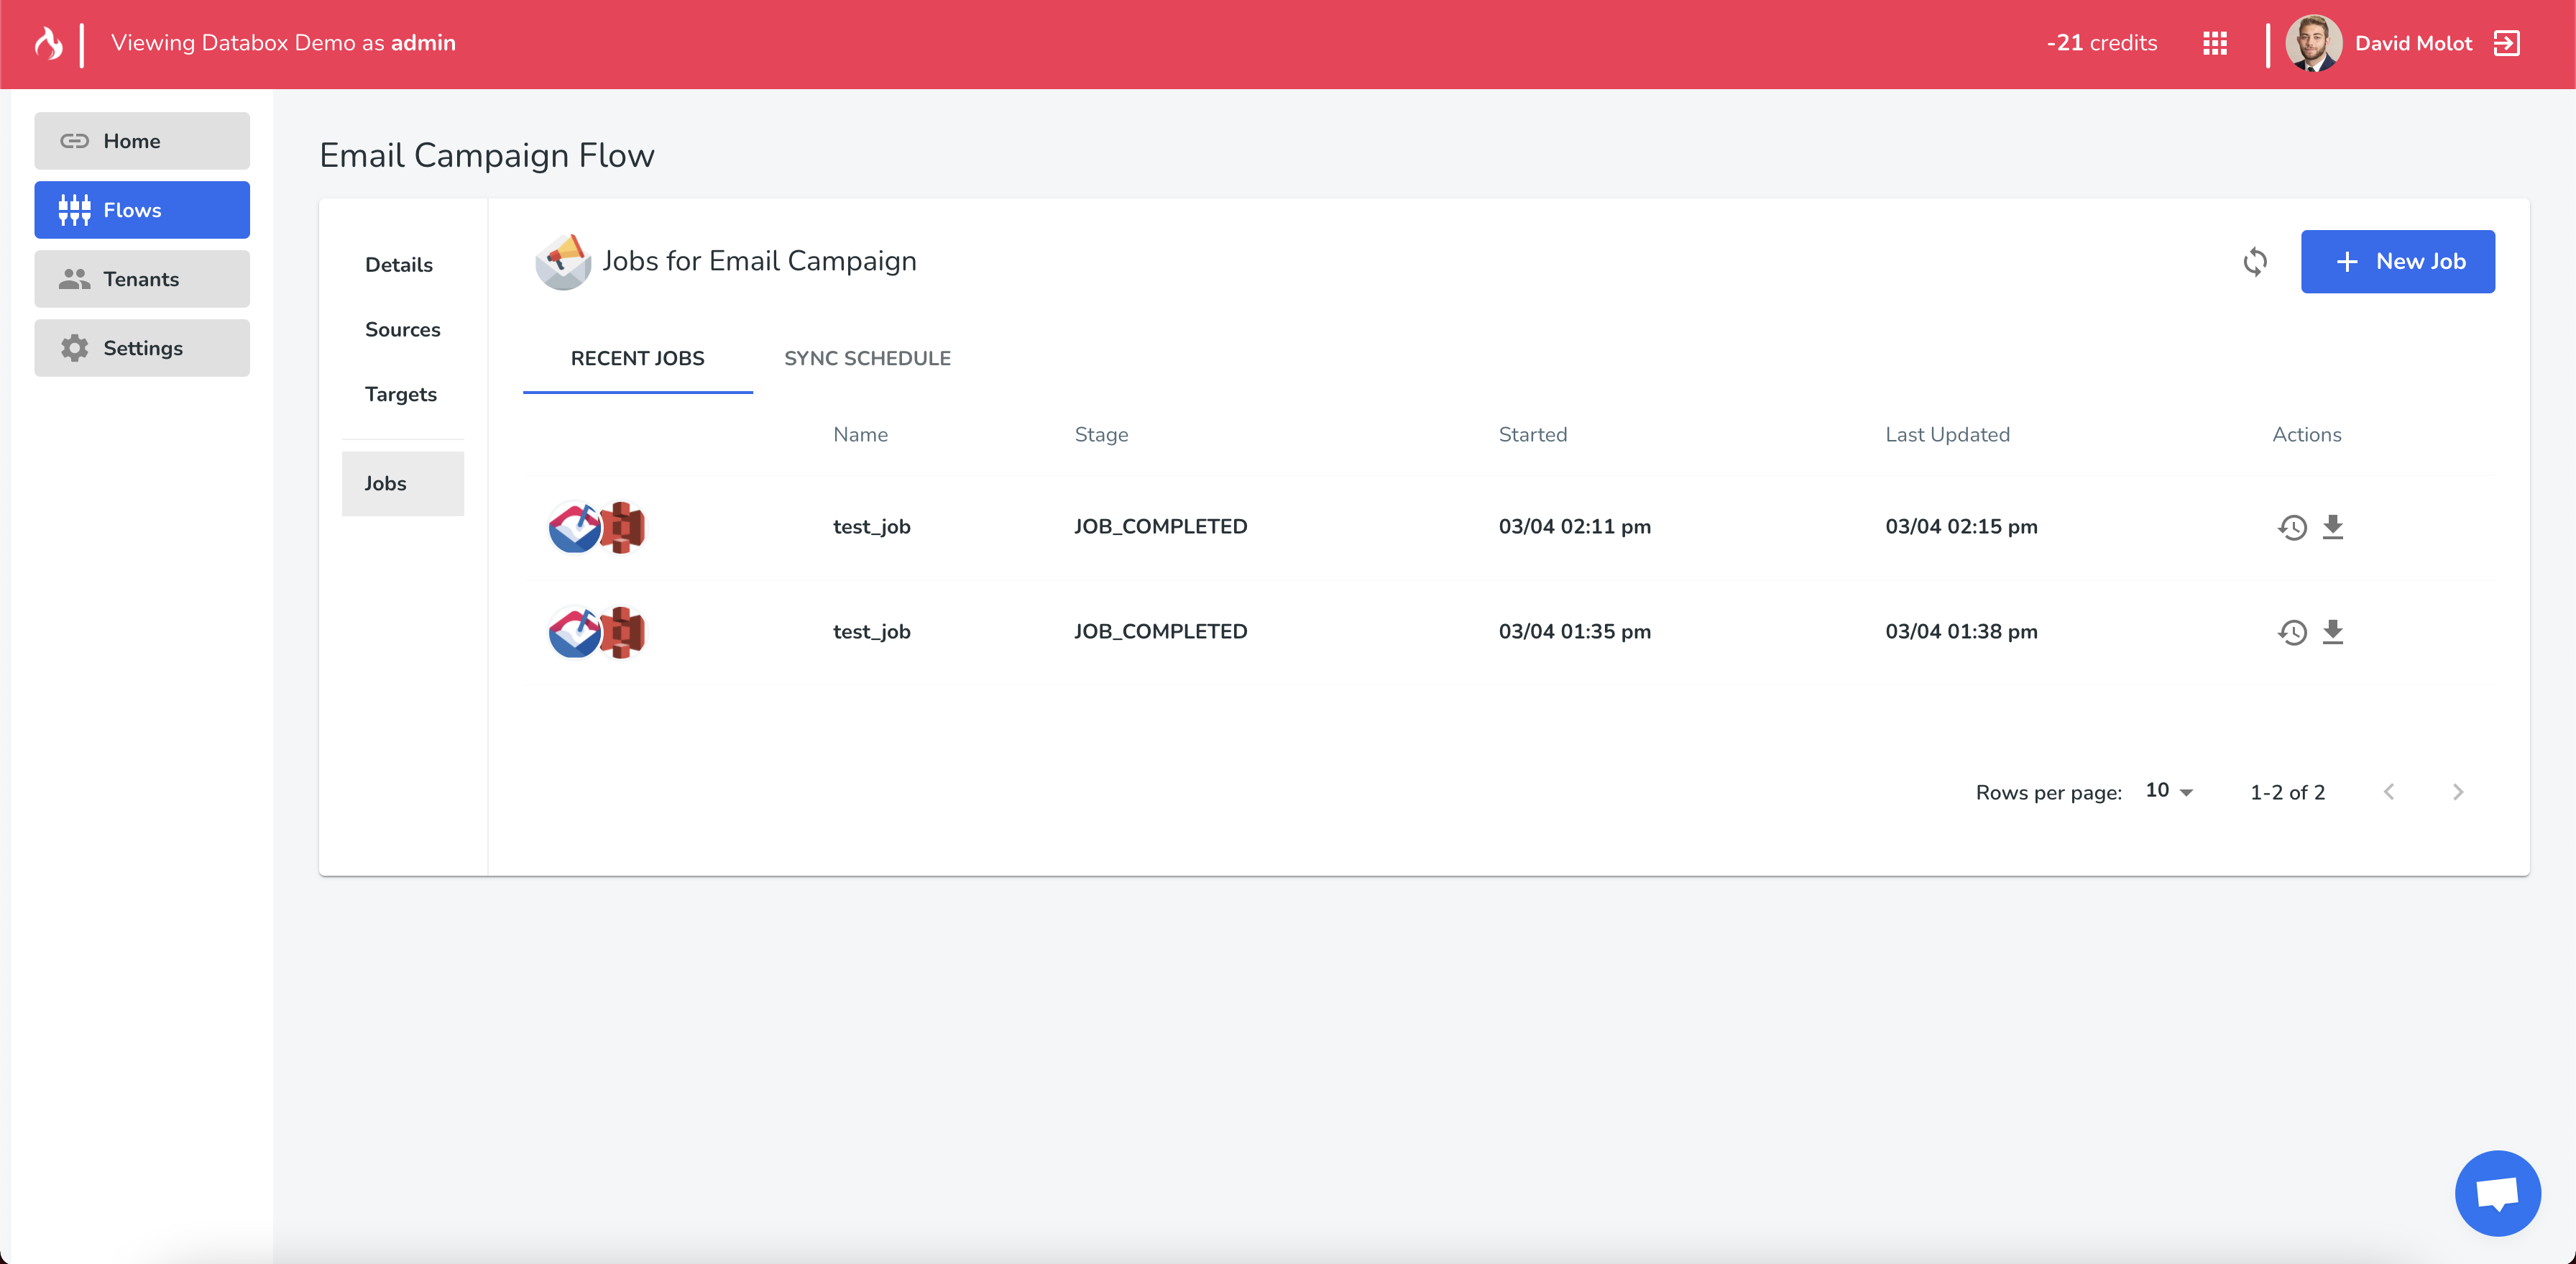
Task: Click David Molot's profile avatar
Action: 2313,43
